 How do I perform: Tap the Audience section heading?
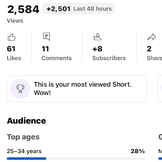tap(26, 121)
